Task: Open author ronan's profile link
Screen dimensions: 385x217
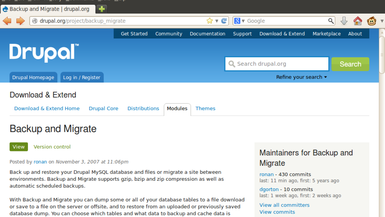Action: (40, 162)
